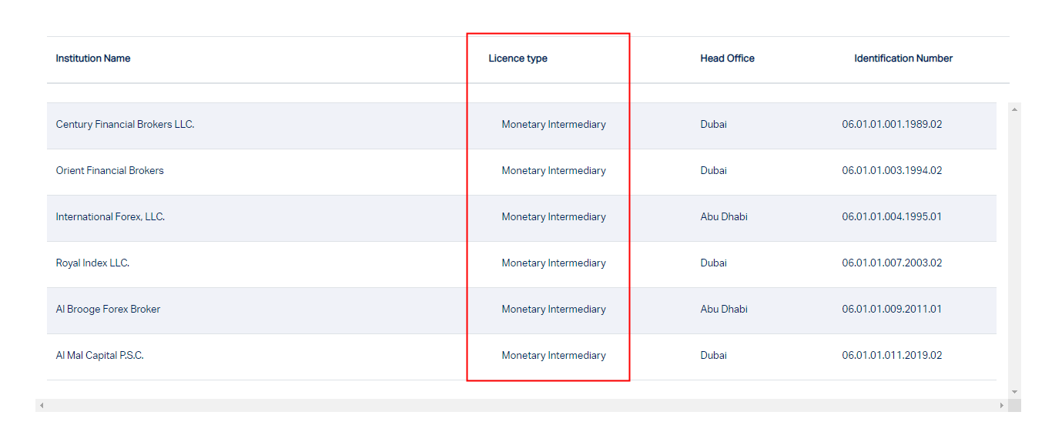
Task: Select the Al Brooge Forex Broker row
Action: tap(108, 310)
